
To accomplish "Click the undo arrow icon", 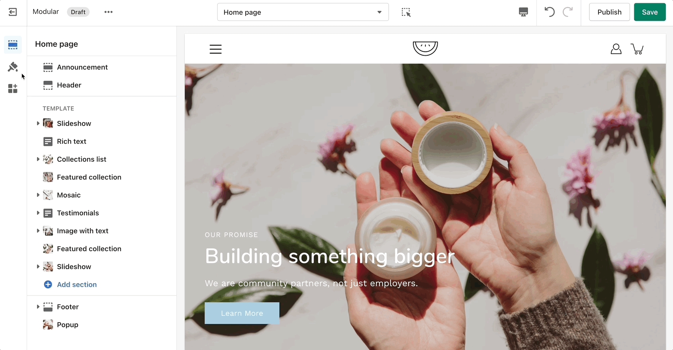I will pyautogui.click(x=550, y=12).
